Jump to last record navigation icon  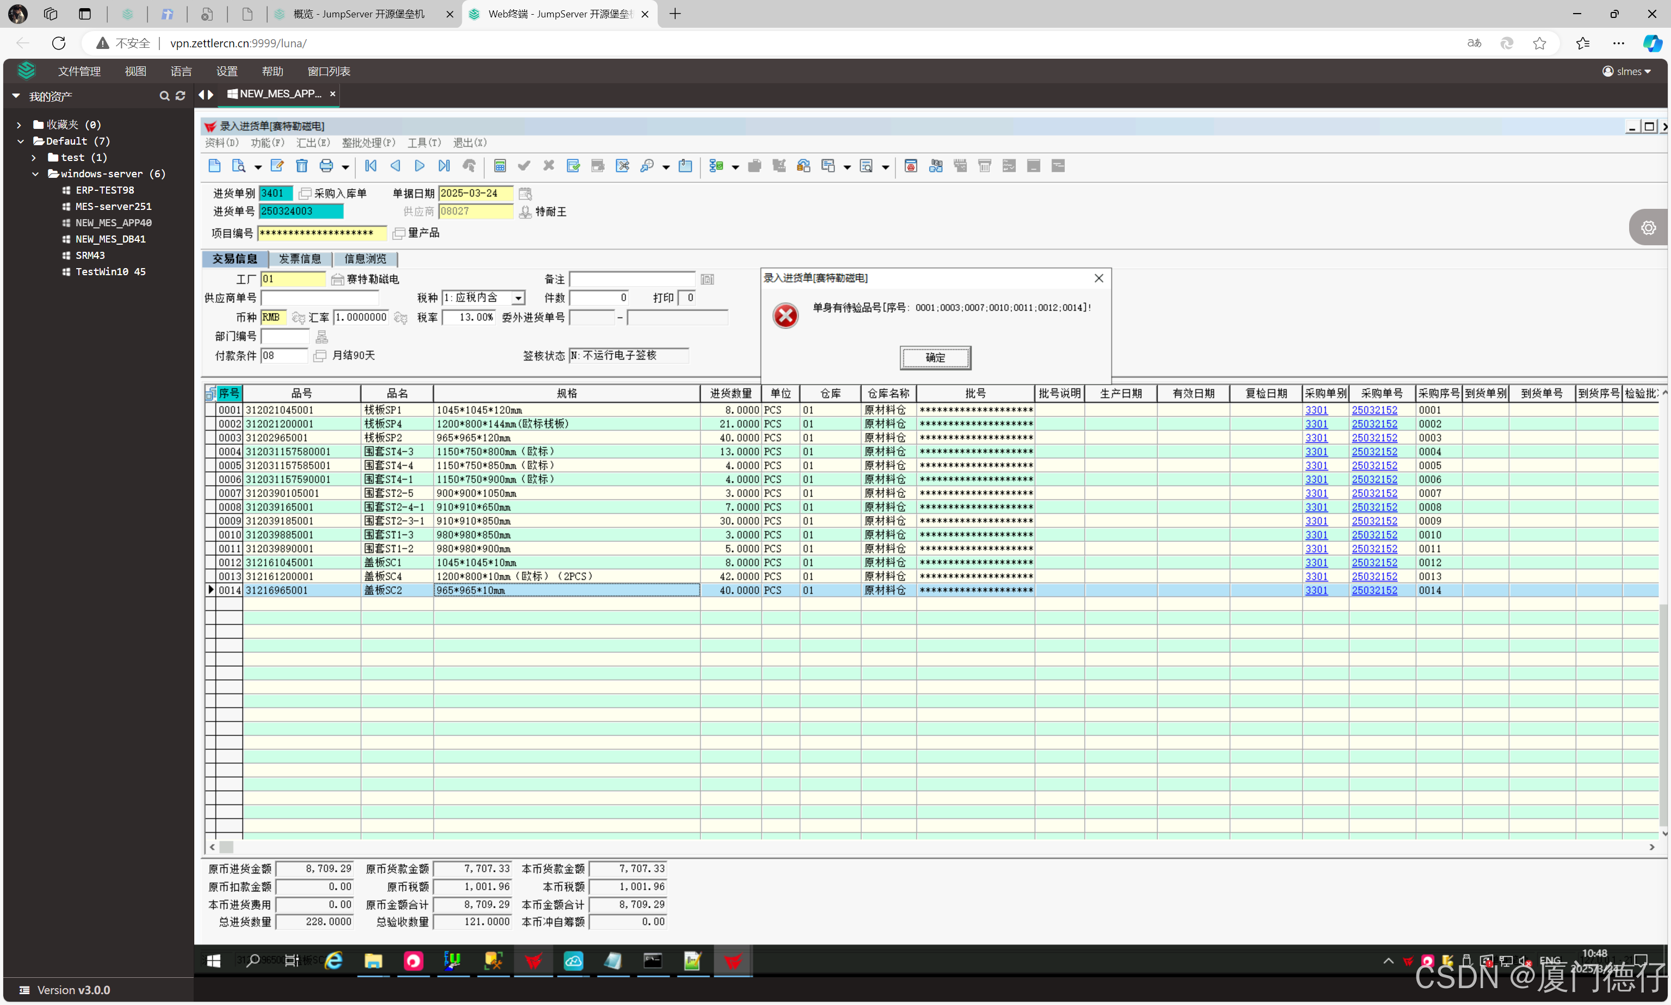tap(444, 166)
